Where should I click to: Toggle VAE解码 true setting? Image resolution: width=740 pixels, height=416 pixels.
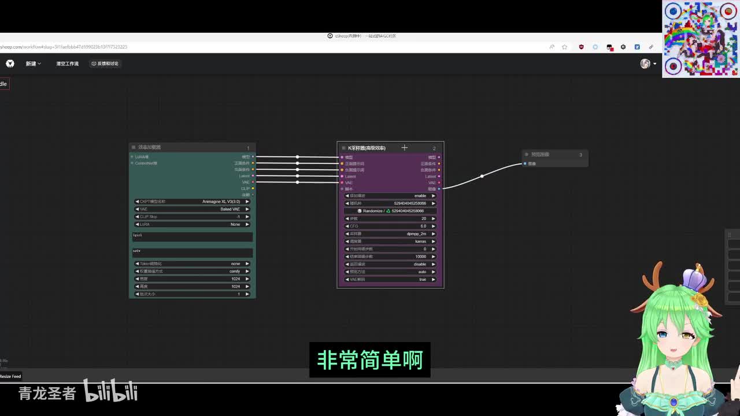[390, 280]
